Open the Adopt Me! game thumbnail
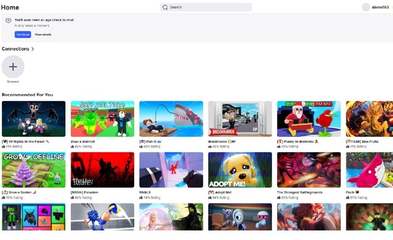 point(240,170)
